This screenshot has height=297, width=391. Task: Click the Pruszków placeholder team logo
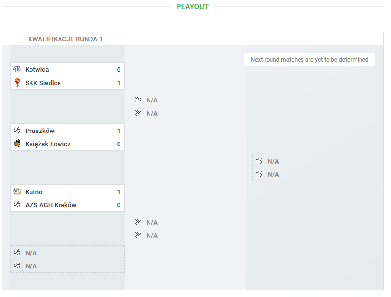[x=17, y=130]
